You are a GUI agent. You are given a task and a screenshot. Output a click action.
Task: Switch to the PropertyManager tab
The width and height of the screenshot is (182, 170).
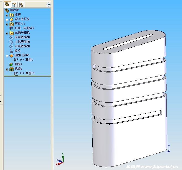[14, 5]
